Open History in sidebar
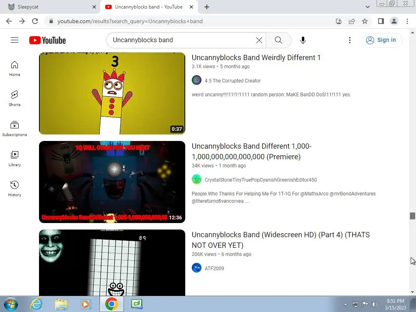 pyautogui.click(x=15, y=188)
